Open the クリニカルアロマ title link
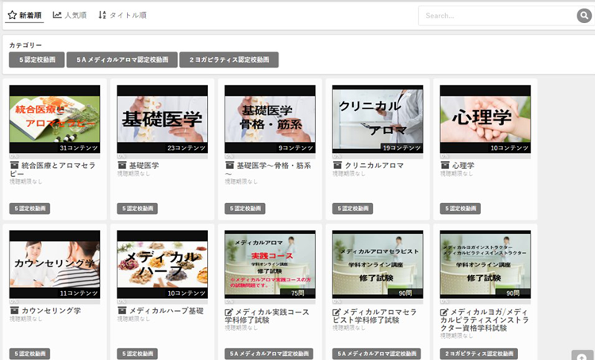Viewport: 595px width, 360px height. pos(374,166)
